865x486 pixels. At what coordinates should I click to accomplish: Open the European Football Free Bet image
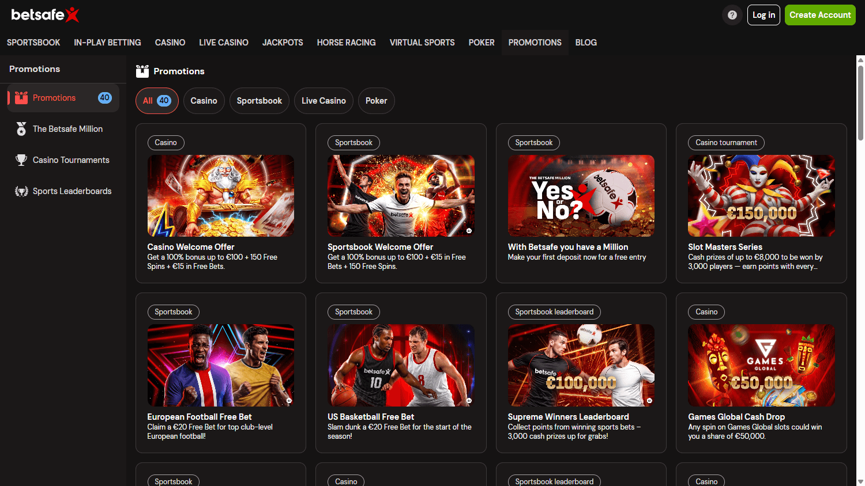221,365
